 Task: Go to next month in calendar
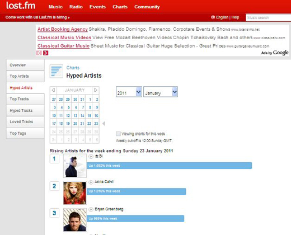pyautogui.click(x=96, y=90)
